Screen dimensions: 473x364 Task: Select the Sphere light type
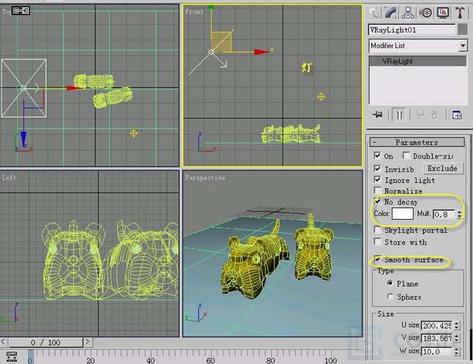(389, 297)
